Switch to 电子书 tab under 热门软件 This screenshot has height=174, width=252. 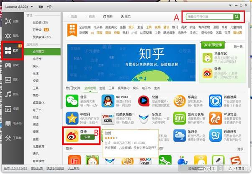(x=146, y=88)
